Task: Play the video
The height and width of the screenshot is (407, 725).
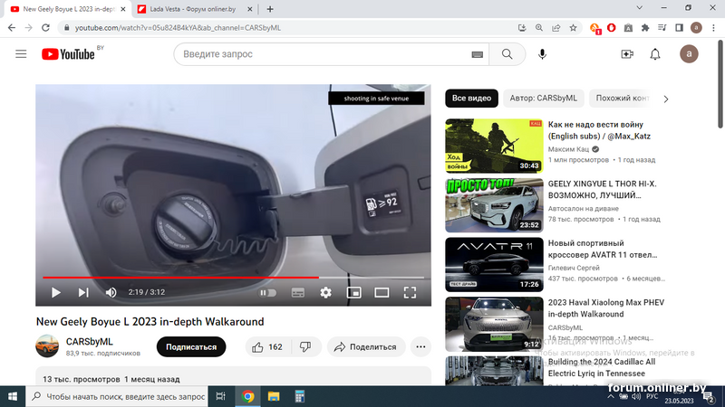Action: (56, 292)
